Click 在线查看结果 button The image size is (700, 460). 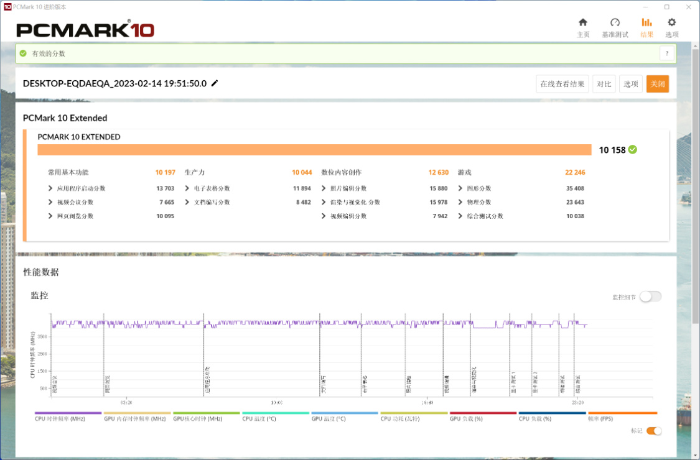tap(562, 84)
